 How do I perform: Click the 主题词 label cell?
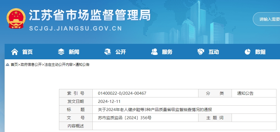(x=215, y=118)
